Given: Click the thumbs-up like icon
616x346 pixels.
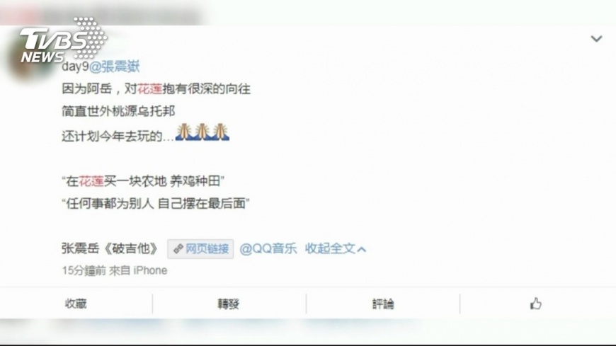Looking at the screenshot, I should click(536, 304).
